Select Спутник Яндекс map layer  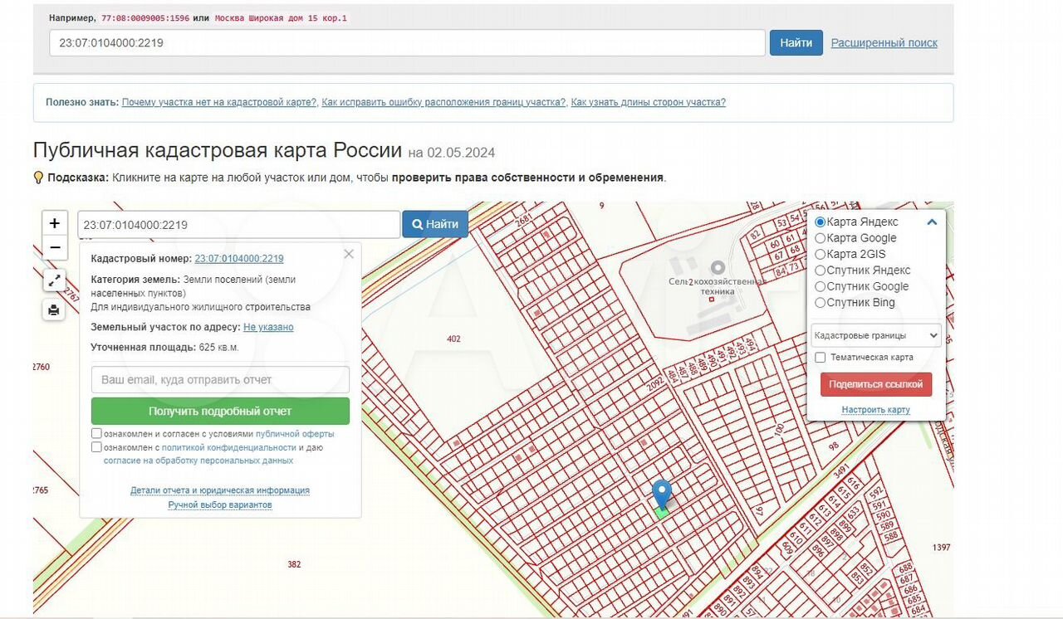[x=821, y=271]
